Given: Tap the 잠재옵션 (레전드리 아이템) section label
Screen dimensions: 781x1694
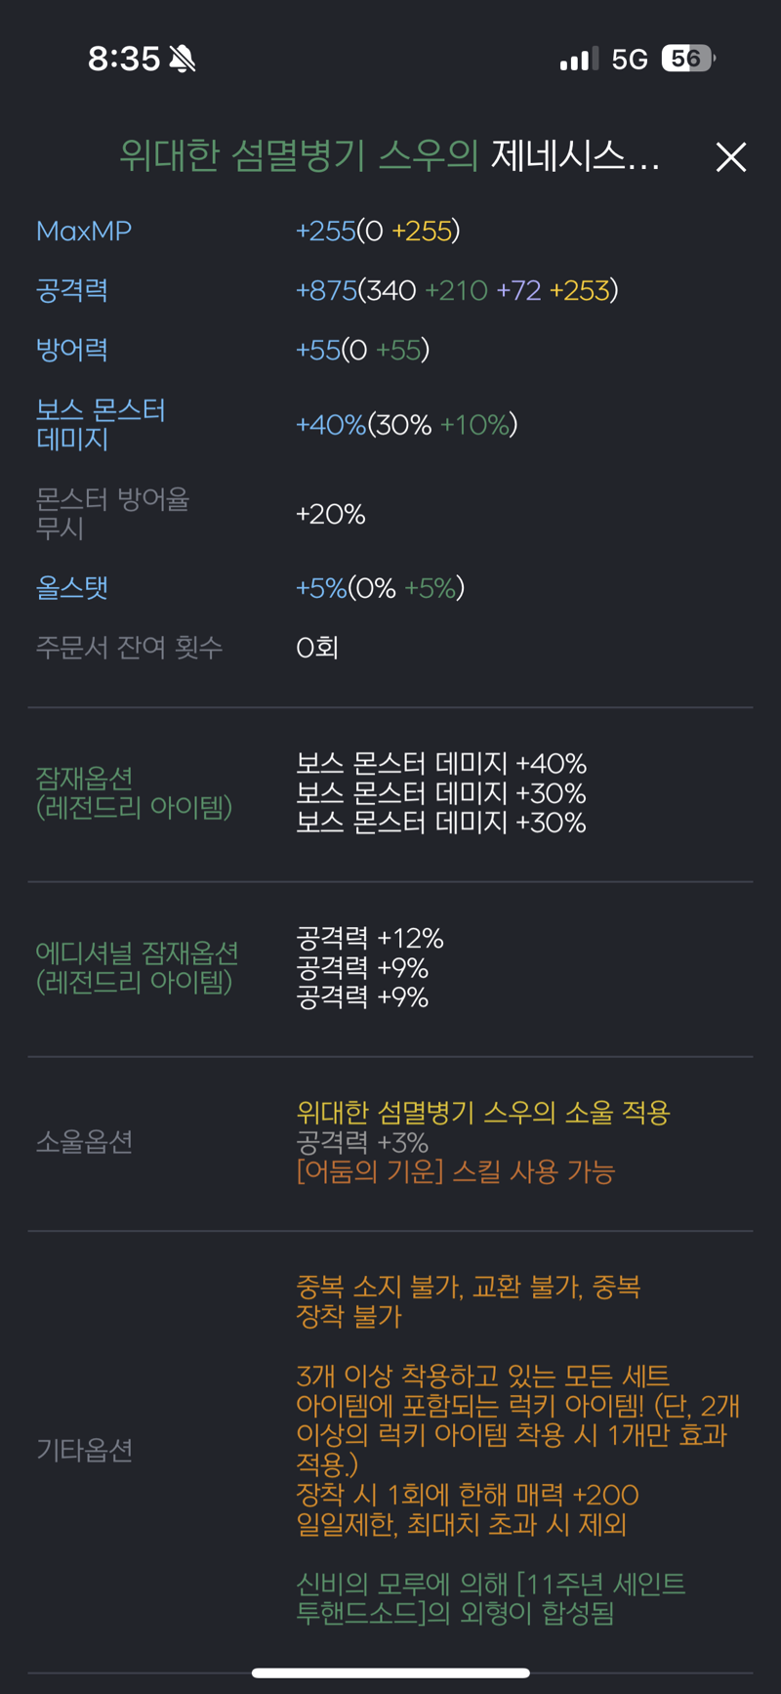Looking at the screenshot, I should (x=134, y=792).
